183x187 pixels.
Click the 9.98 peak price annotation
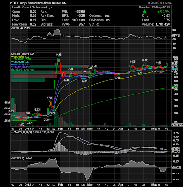pos(58,55)
